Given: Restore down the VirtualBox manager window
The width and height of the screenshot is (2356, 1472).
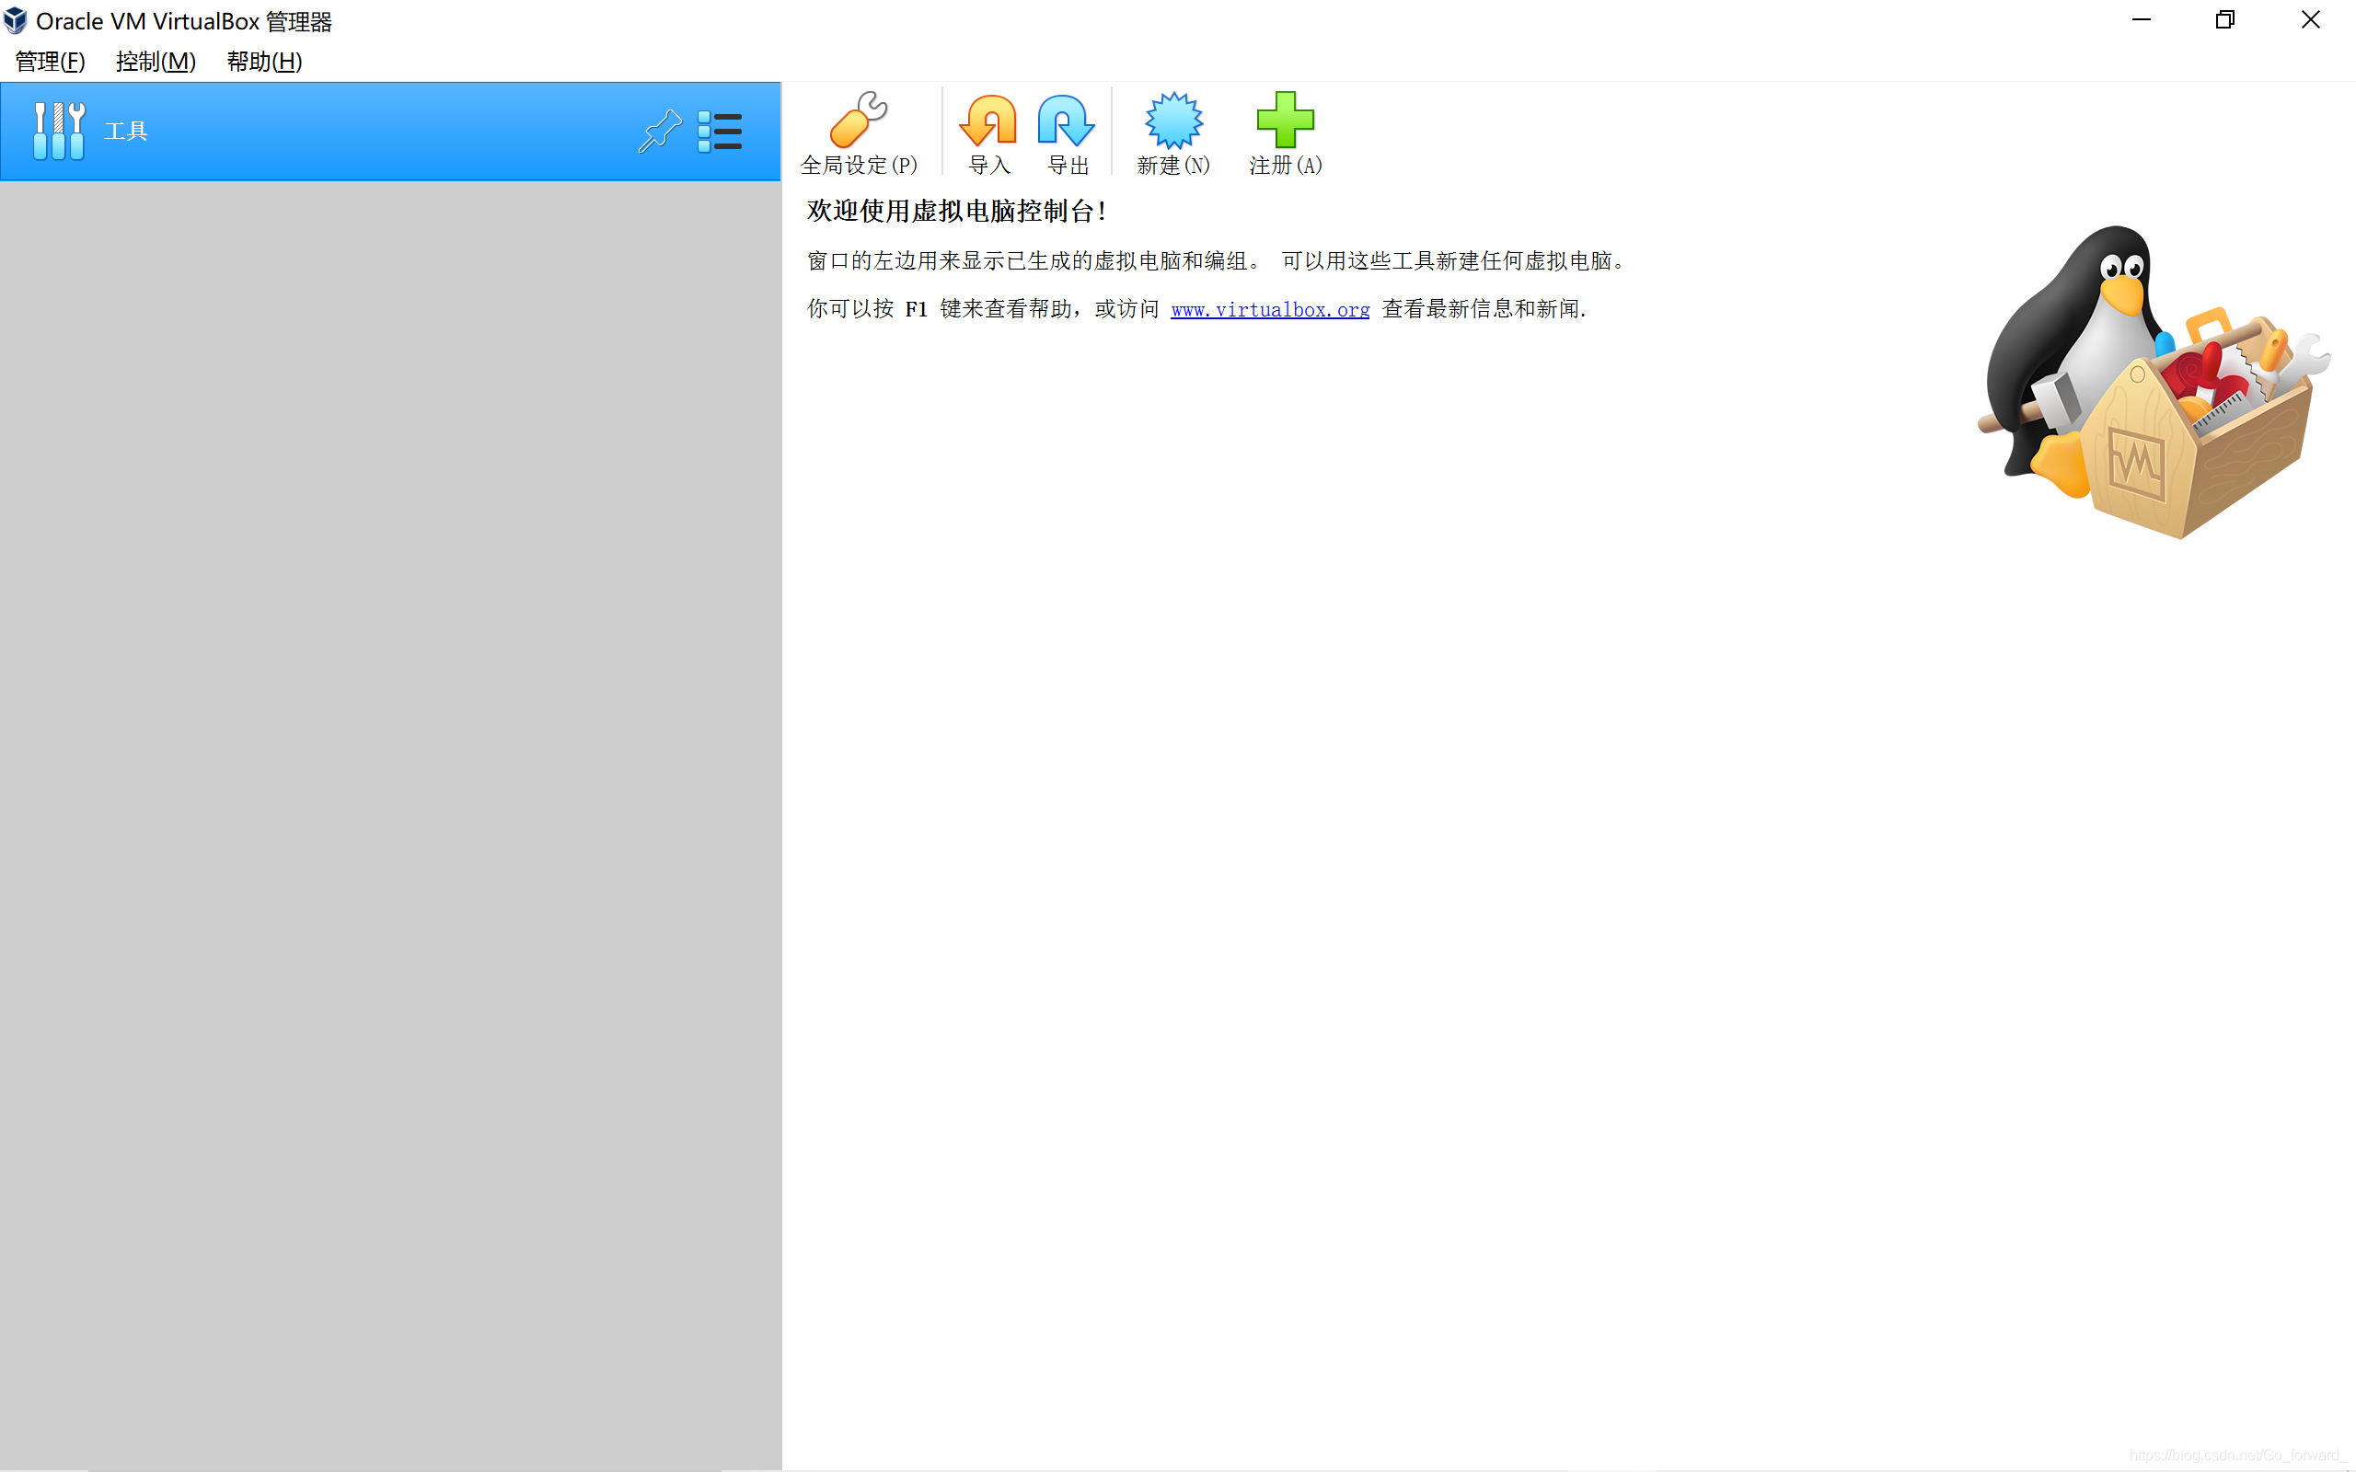Looking at the screenshot, I should pos(2224,20).
